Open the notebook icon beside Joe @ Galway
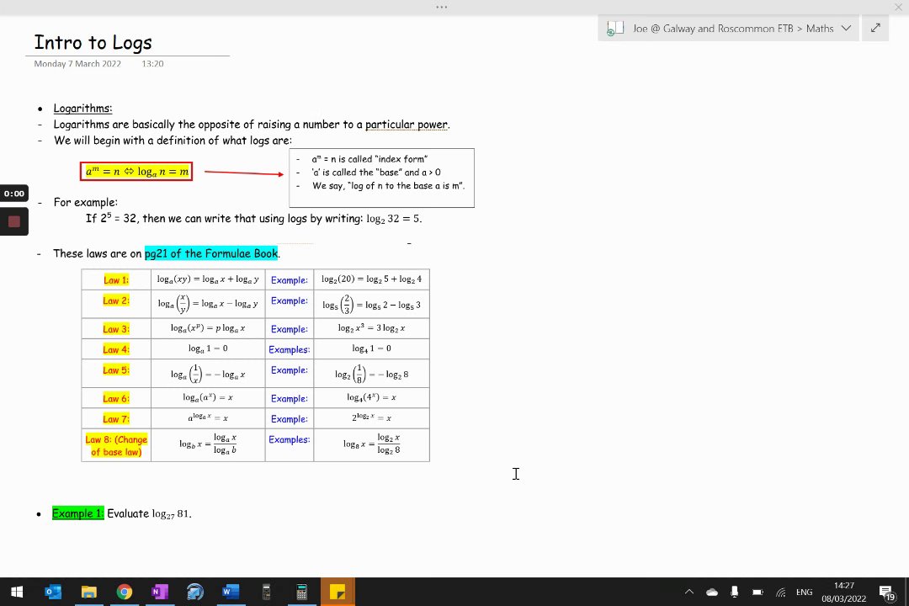The width and height of the screenshot is (909, 606). coord(614,29)
